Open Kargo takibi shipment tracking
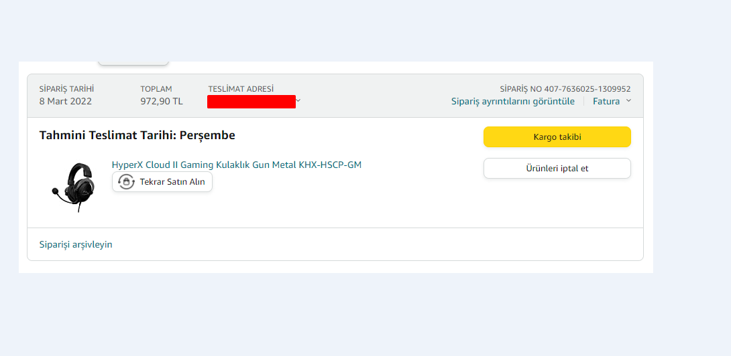The image size is (731, 356). tap(557, 137)
